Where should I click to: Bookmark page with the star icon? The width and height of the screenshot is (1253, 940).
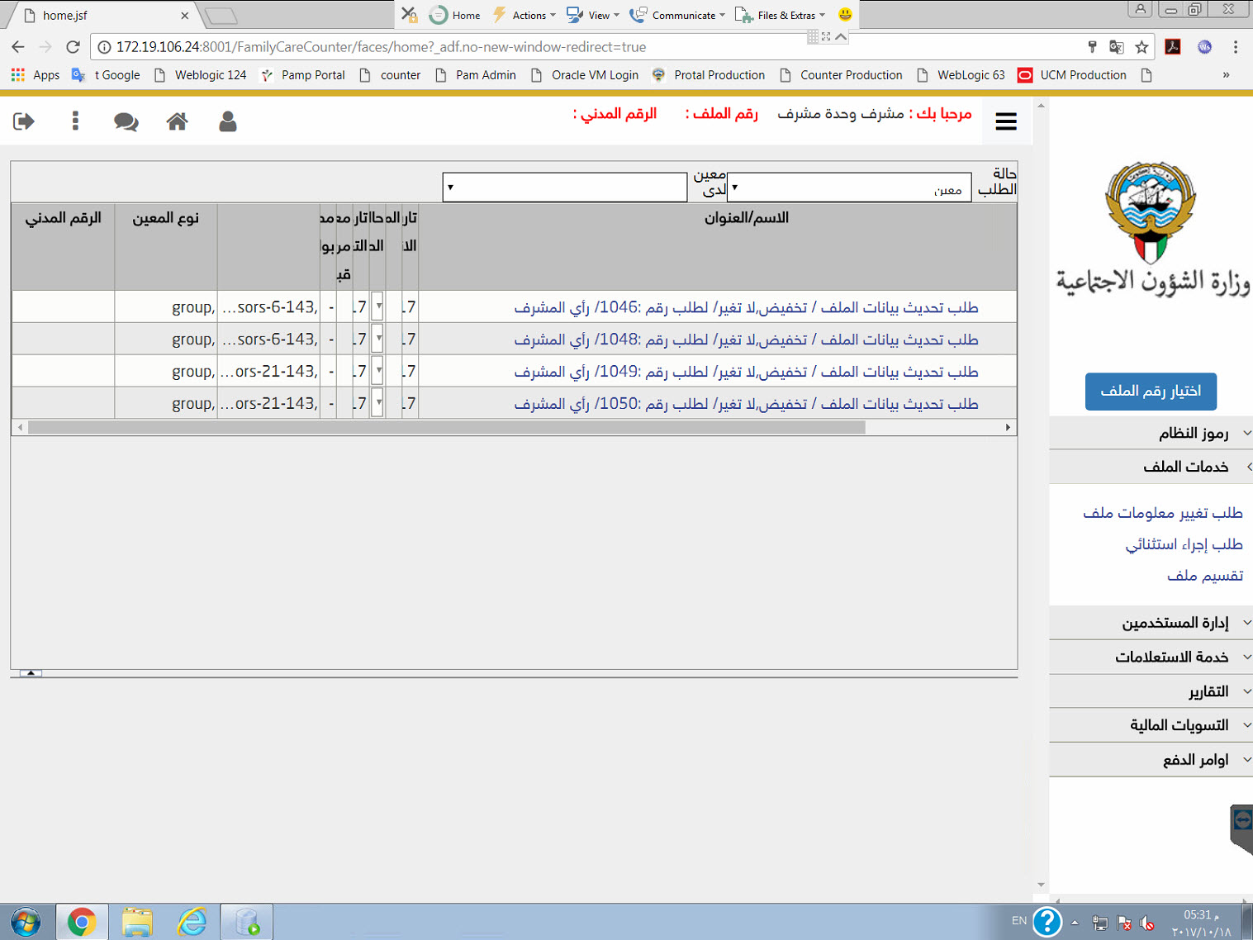pos(1141,47)
